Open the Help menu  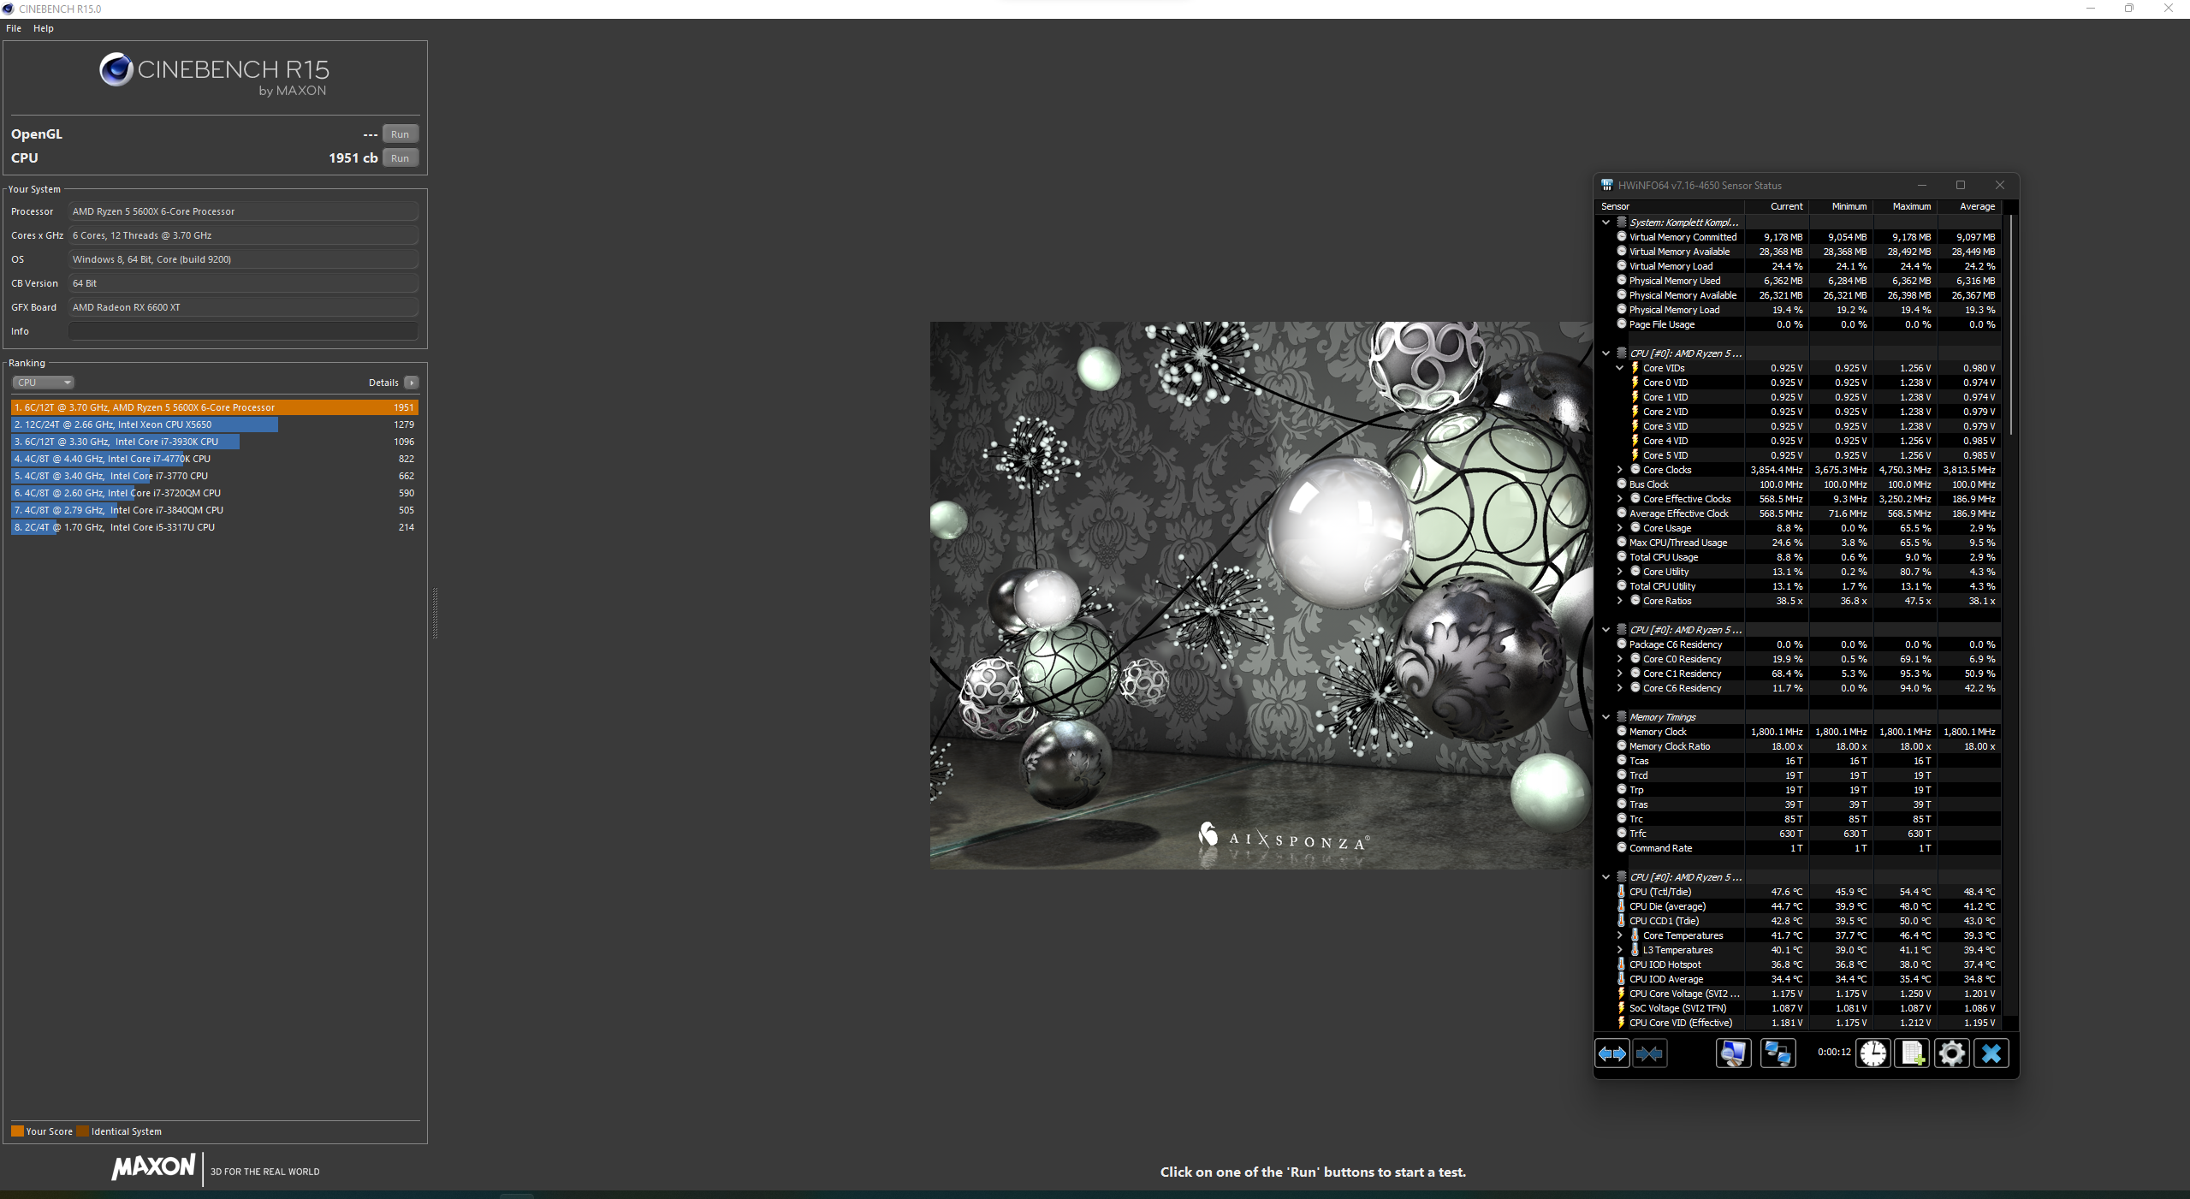click(44, 28)
